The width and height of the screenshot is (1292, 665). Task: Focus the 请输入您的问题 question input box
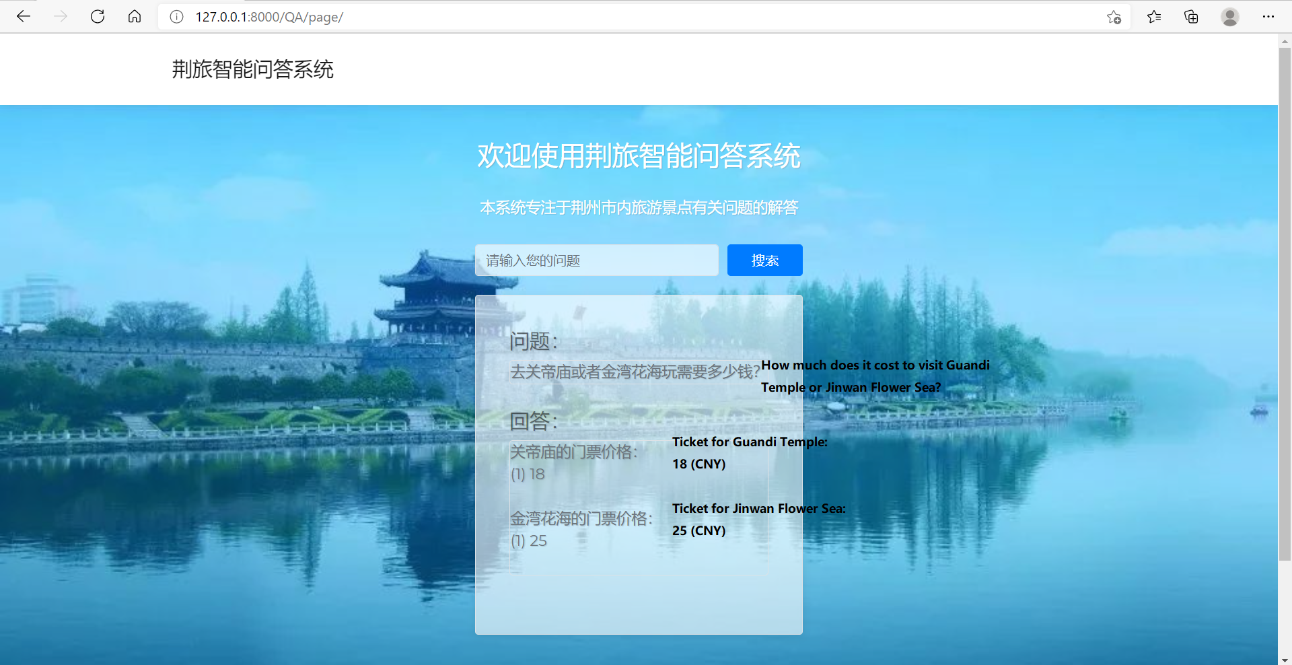point(596,260)
